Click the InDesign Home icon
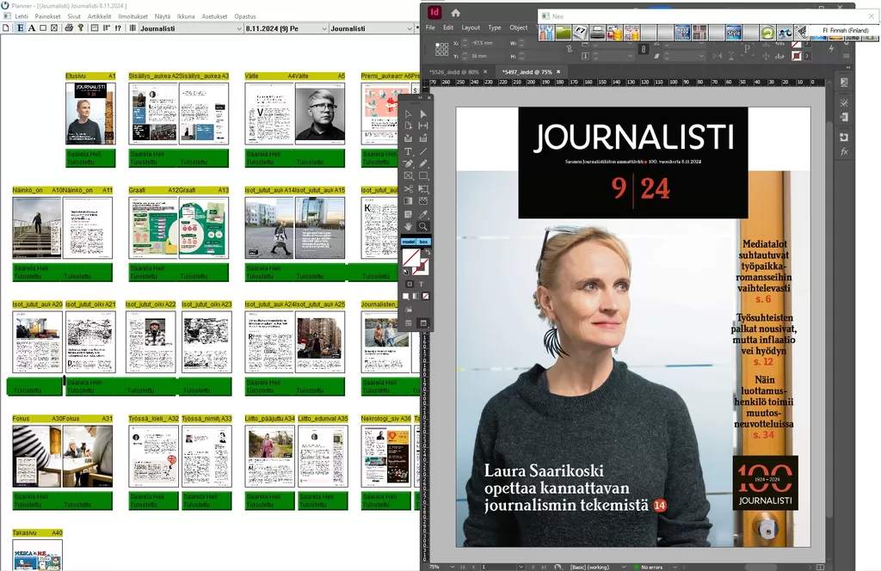 click(x=456, y=12)
